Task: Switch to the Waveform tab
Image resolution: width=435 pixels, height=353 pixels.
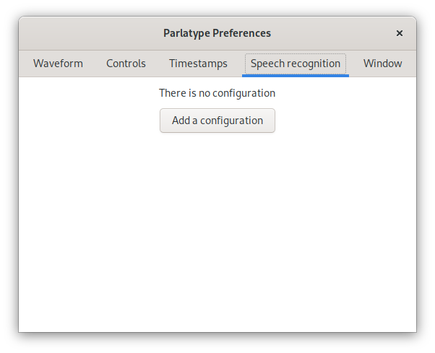Action: 58,64
